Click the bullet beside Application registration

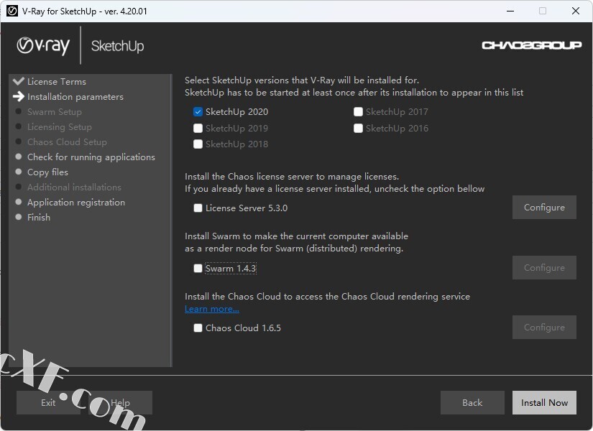pos(19,203)
